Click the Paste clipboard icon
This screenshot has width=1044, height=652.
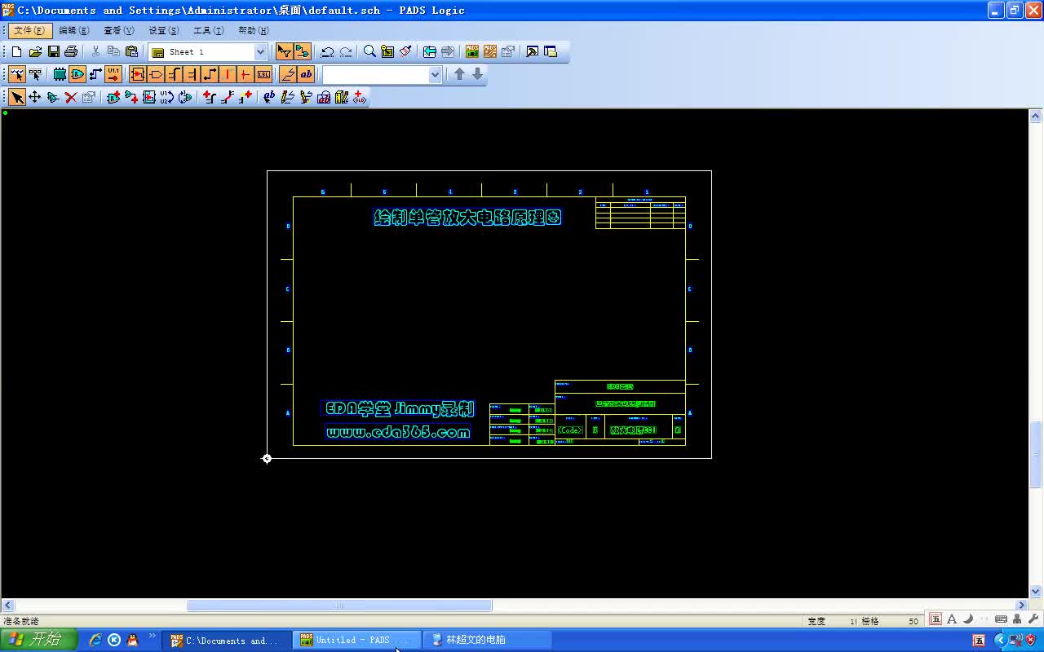pos(131,51)
